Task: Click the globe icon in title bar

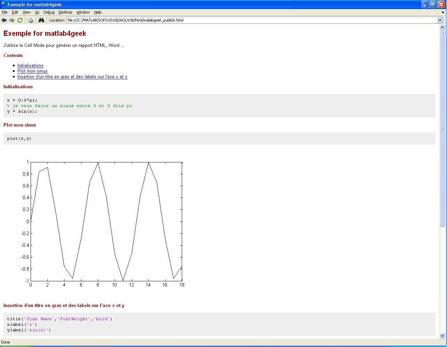Action: point(3,5)
